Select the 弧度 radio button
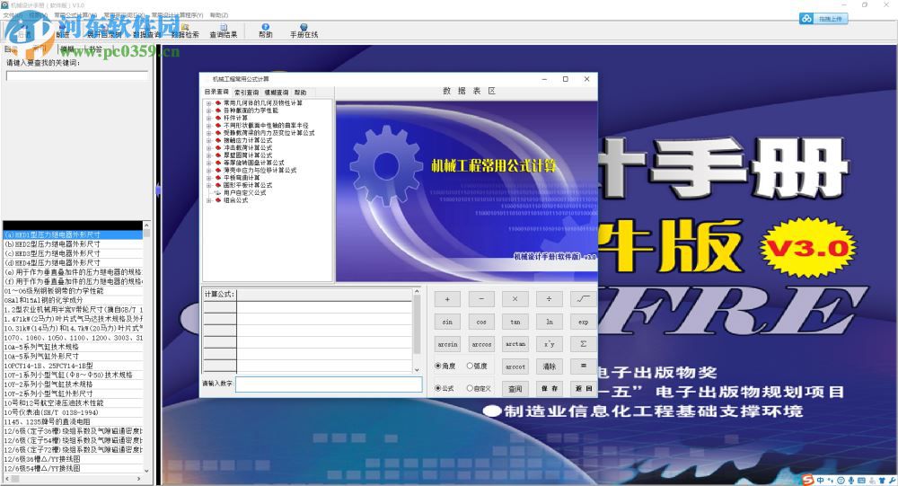 coord(470,366)
